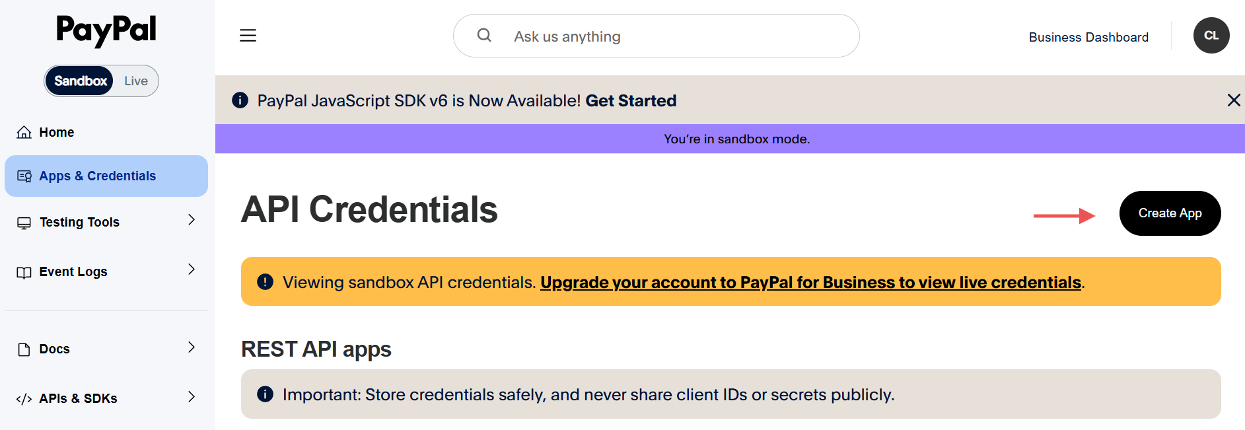1245x430 pixels.
Task: Click the Create App button
Action: (x=1169, y=213)
